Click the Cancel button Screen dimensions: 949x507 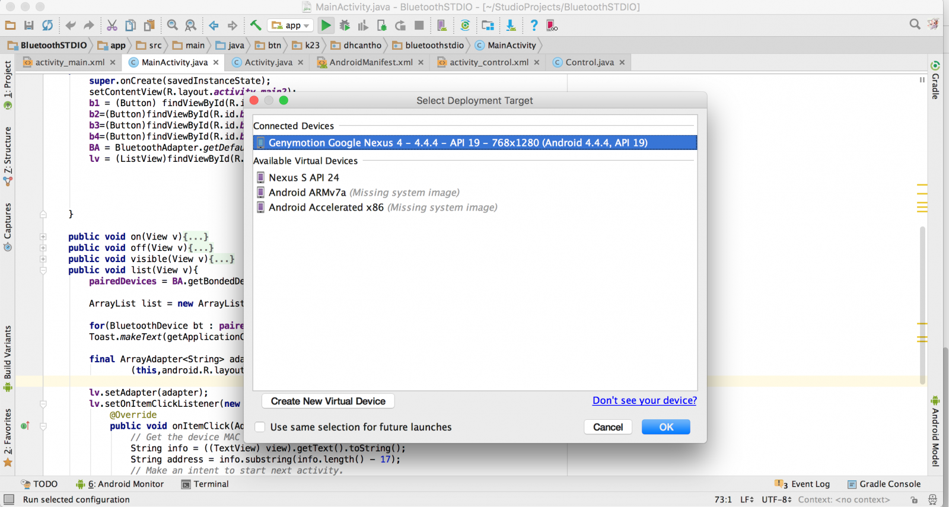608,427
